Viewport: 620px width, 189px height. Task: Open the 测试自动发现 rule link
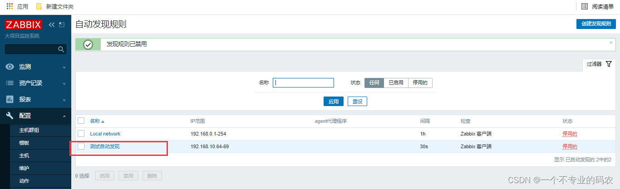pos(105,146)
